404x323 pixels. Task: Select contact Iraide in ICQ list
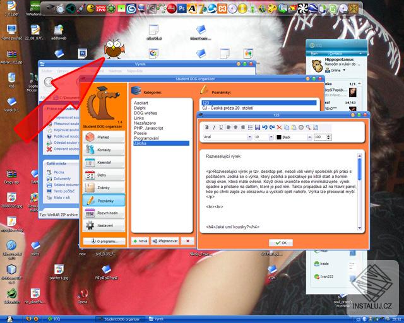pos(322,264)
